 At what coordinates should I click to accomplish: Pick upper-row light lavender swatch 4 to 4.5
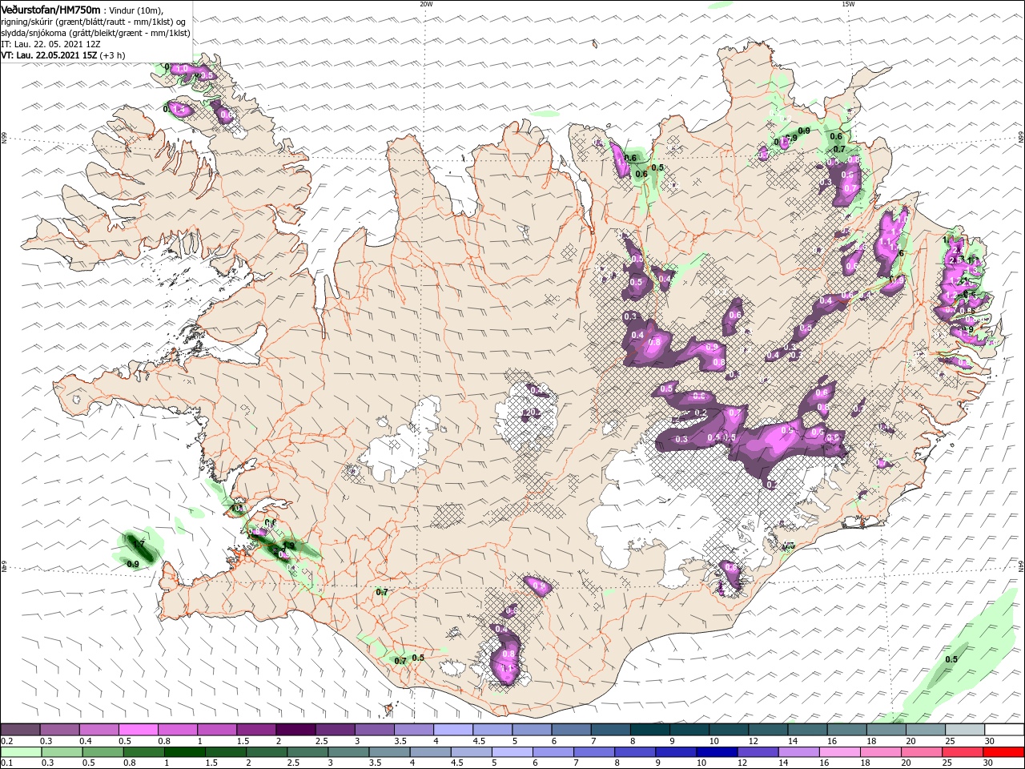(x=452, y=729)
